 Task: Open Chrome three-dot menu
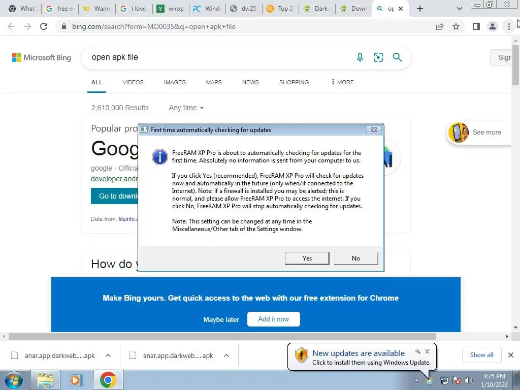[x=509, y=26]
